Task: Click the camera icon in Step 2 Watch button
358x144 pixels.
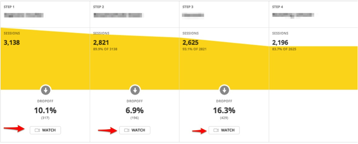Action: [x=127, y=130]
